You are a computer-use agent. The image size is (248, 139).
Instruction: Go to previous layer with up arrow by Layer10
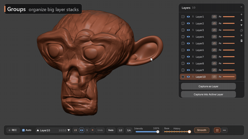pos(38,130)
